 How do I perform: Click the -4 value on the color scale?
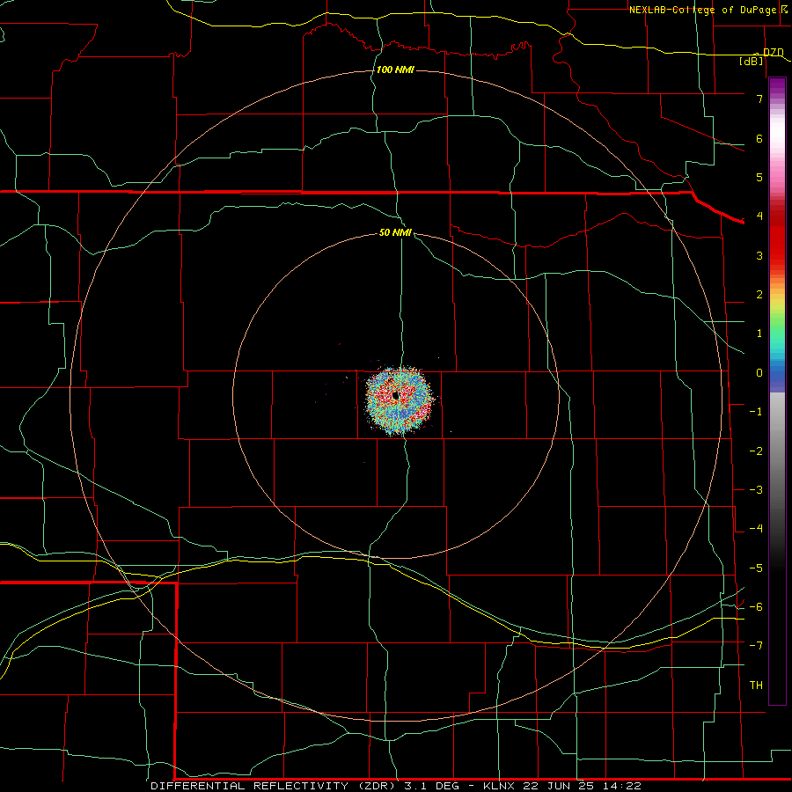[756, 529]
